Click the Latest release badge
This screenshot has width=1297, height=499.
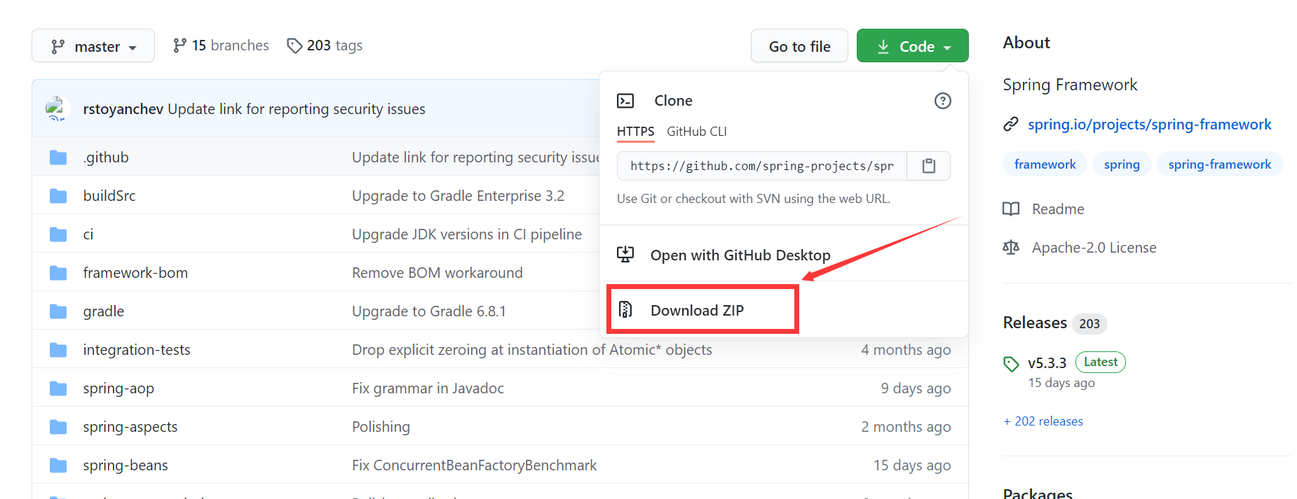click(x=1101, y=362)
